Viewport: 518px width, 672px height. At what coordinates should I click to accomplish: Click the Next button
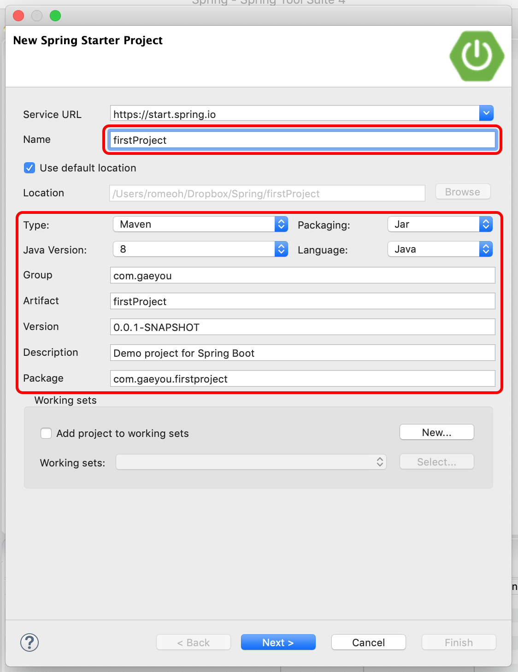pos(278,643)
